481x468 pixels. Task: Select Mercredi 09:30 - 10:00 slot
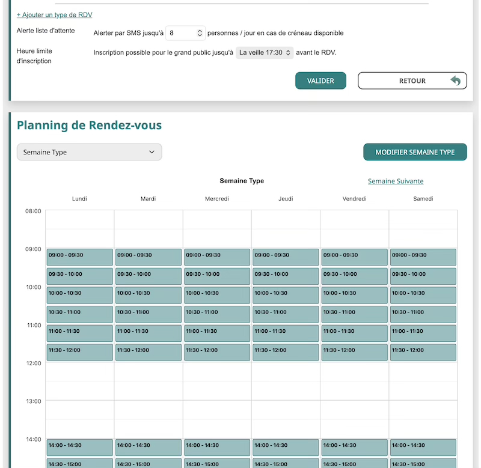pos(217,276)
